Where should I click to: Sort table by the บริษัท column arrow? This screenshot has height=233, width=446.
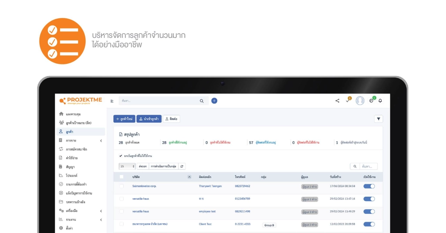click(189, 177)
